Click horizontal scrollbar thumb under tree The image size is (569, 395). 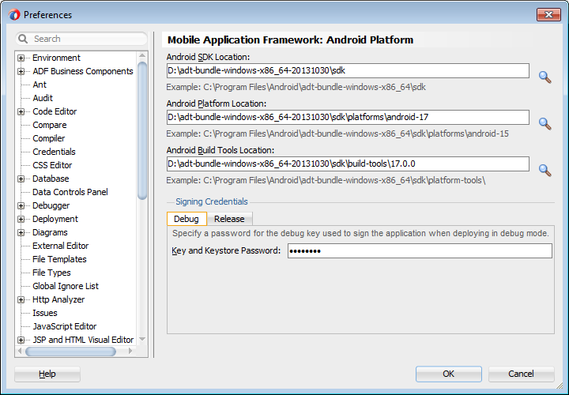click(71, 351)
